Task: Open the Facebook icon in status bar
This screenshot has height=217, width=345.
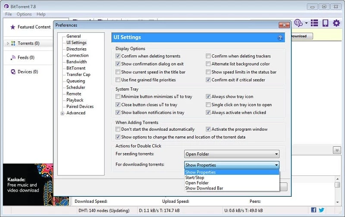Action: [x=313, y=210]
